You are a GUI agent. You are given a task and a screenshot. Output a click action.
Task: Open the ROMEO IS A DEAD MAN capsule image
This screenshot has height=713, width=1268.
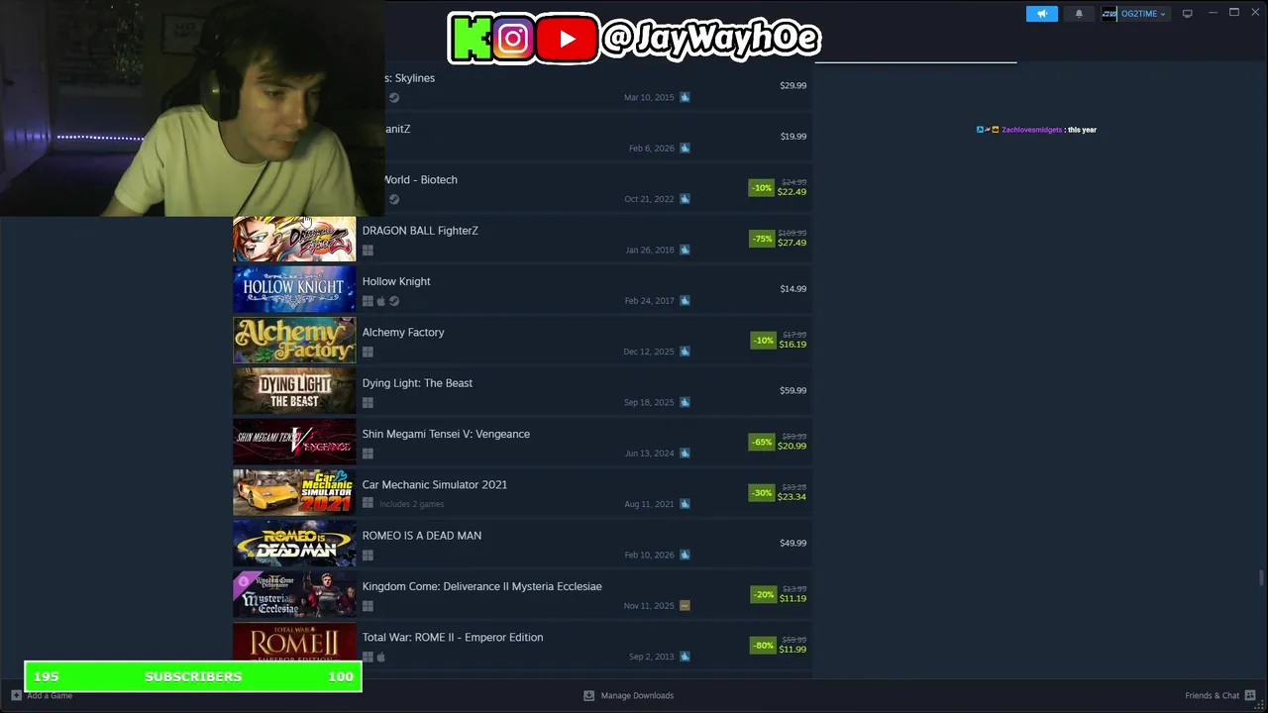point(294,544)
